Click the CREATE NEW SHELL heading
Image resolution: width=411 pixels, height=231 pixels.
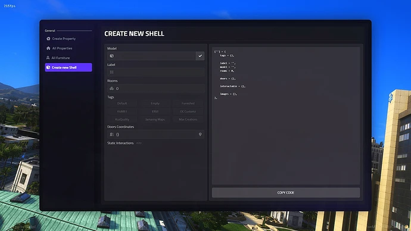(134, 33)
